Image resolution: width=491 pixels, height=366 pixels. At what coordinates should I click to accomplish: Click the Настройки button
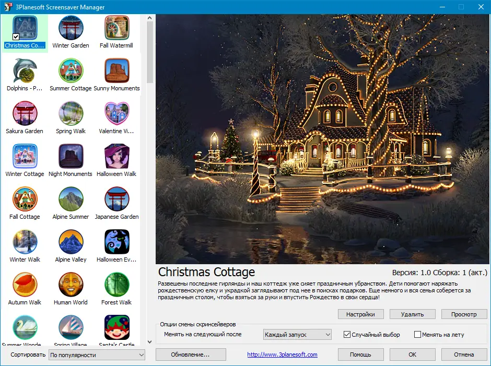click(361, 314)
